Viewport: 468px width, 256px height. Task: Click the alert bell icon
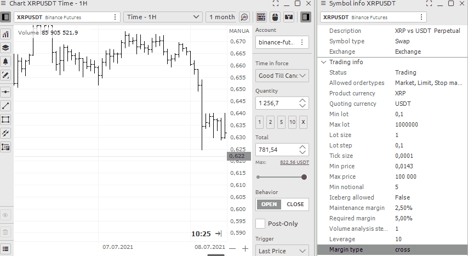pos(6,61)
